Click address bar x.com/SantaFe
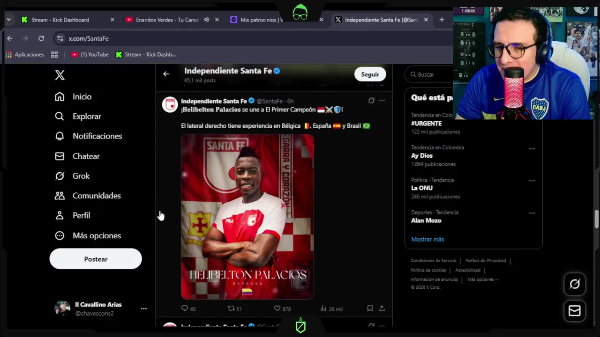Screen dimensions: 600x337 (x=89, y=38)
